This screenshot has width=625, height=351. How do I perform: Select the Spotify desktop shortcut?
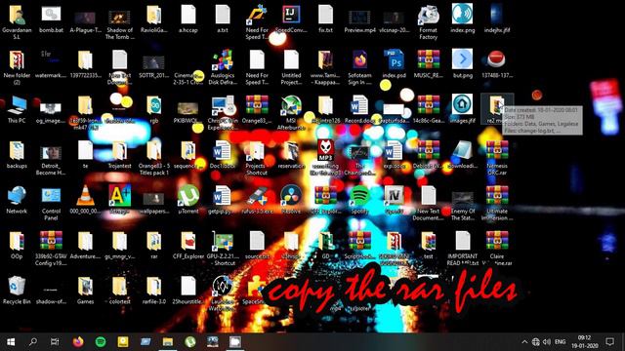tap(359, 200)
